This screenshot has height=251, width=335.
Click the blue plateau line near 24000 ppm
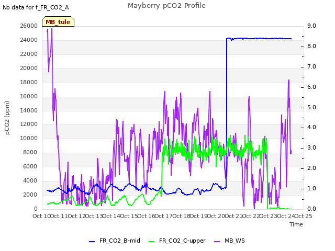pyautogui.click(x=259, y=39)
